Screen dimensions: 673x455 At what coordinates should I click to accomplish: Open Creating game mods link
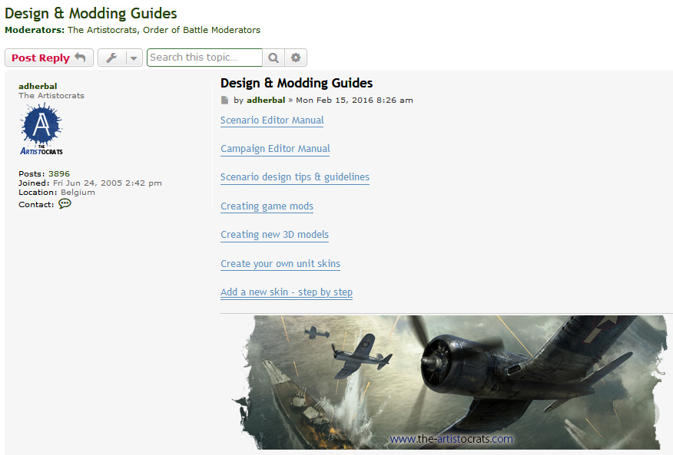[267, 206]
